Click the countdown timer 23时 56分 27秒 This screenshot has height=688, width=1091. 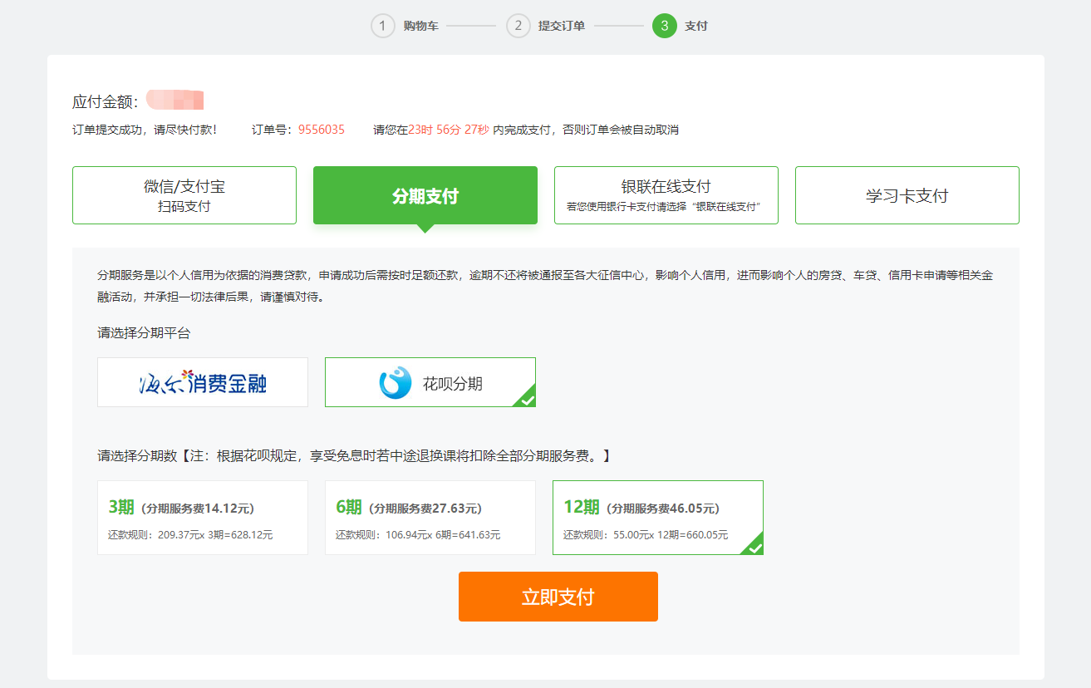click(x=436, y=129)
